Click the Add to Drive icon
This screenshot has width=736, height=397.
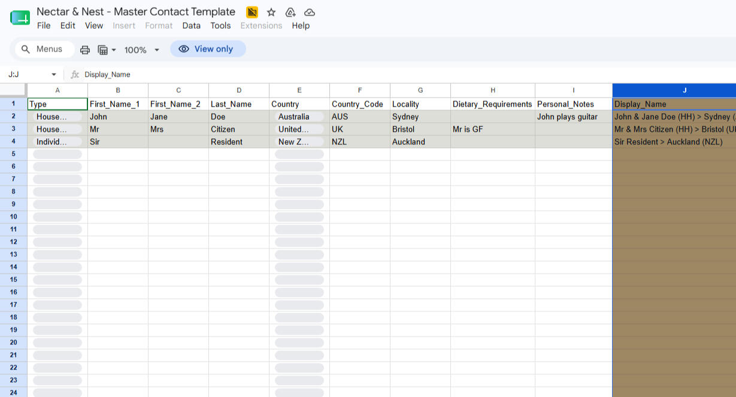tap(290, 12)
